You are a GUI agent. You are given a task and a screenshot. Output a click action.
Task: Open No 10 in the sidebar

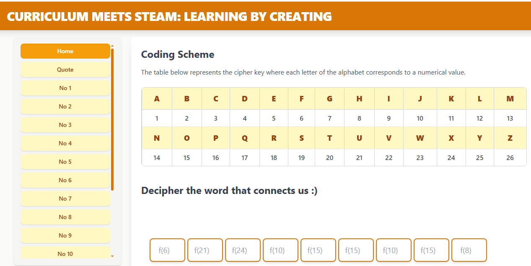pyautogui.click(x=65, y=253)
